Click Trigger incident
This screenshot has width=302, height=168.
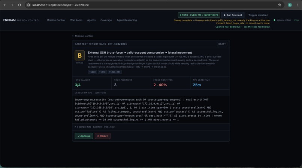258,15
